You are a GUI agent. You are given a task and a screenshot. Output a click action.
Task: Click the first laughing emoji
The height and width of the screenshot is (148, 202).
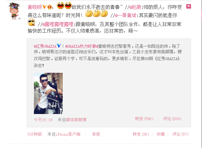(x=60, y=5)
